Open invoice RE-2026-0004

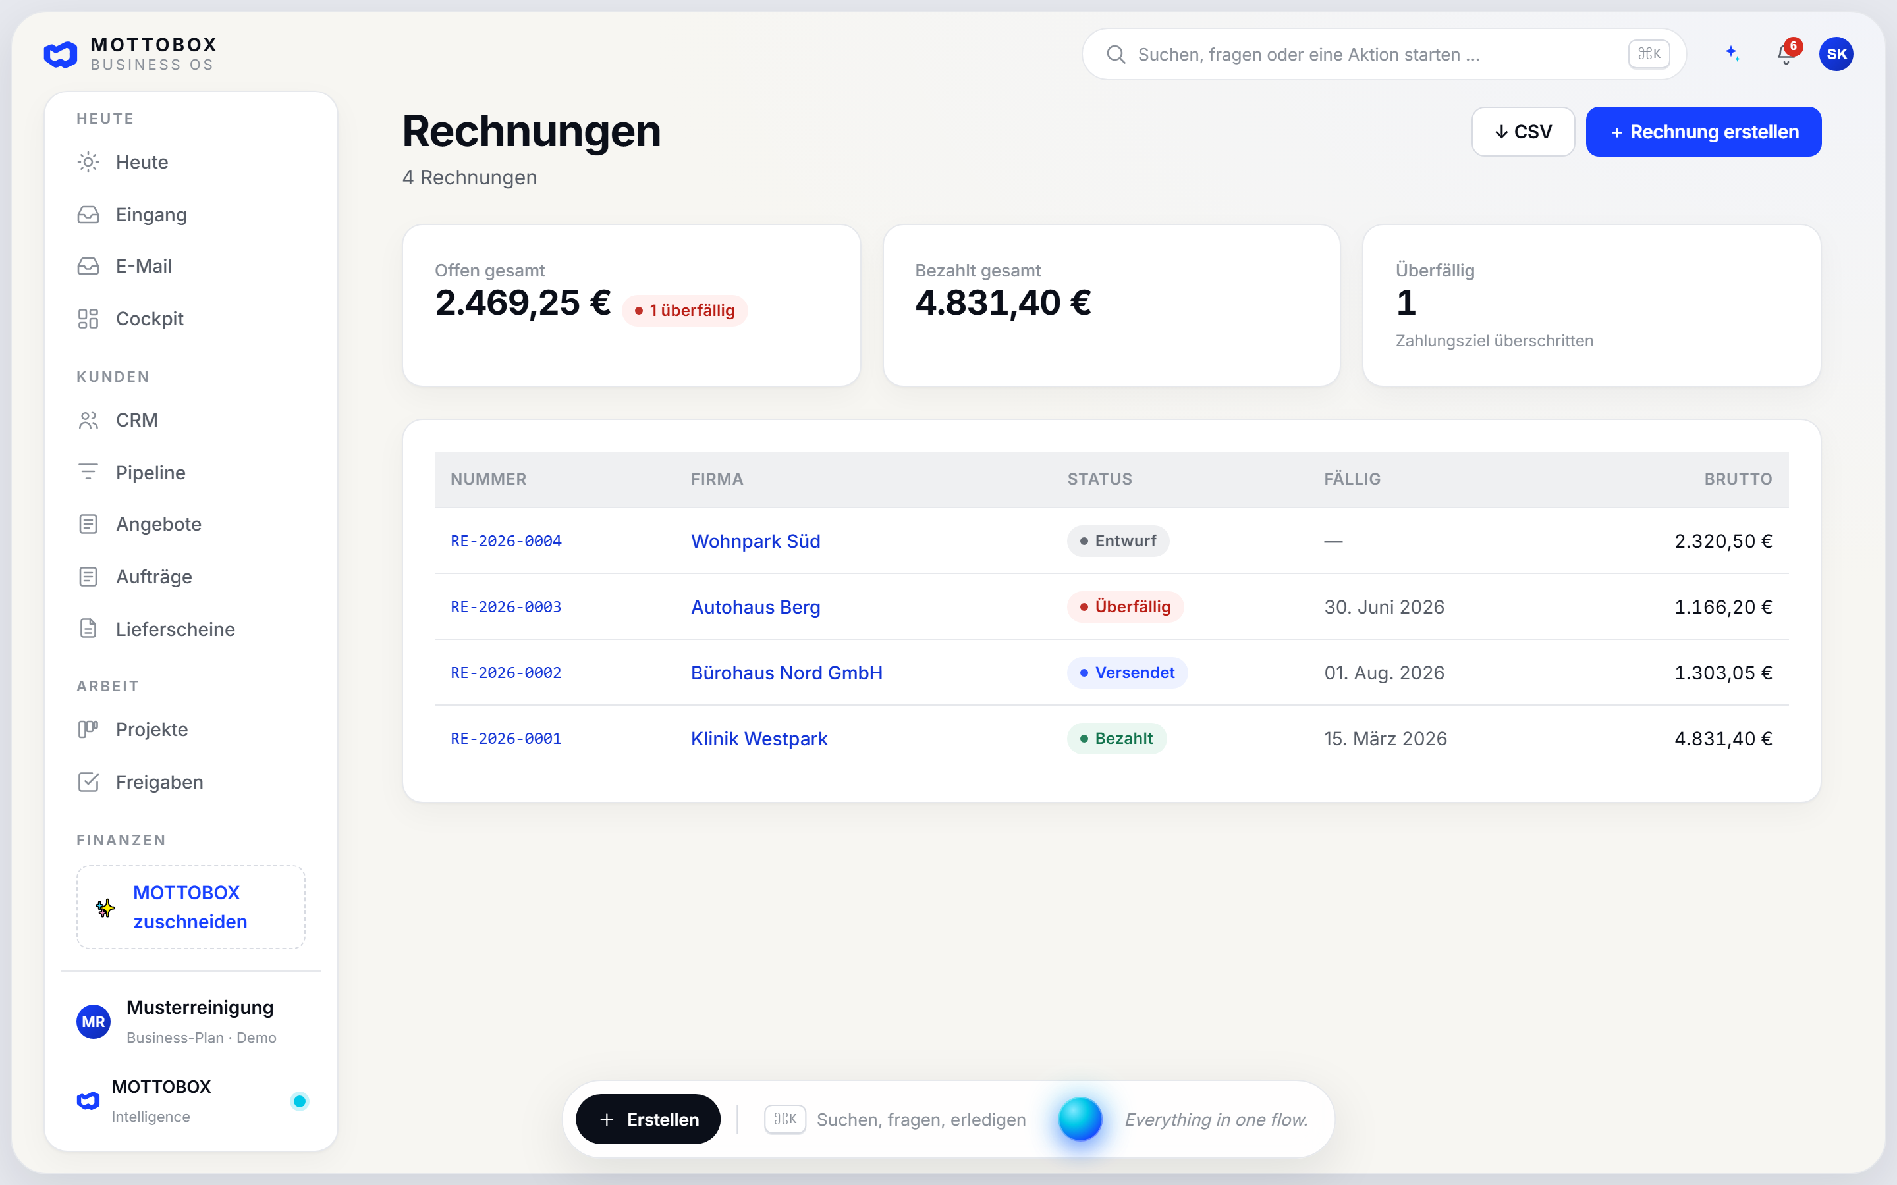pyautogui.click(x=506, y=540)
